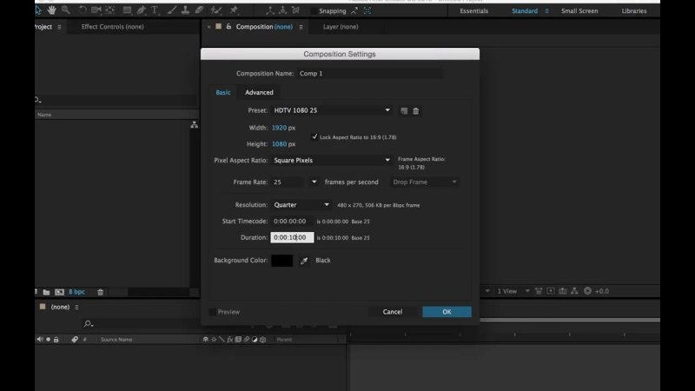Screen dimensions: 695x391
Task: Open the Layer (none) tab
Action: pyautogui.click(x=341, y=27)
